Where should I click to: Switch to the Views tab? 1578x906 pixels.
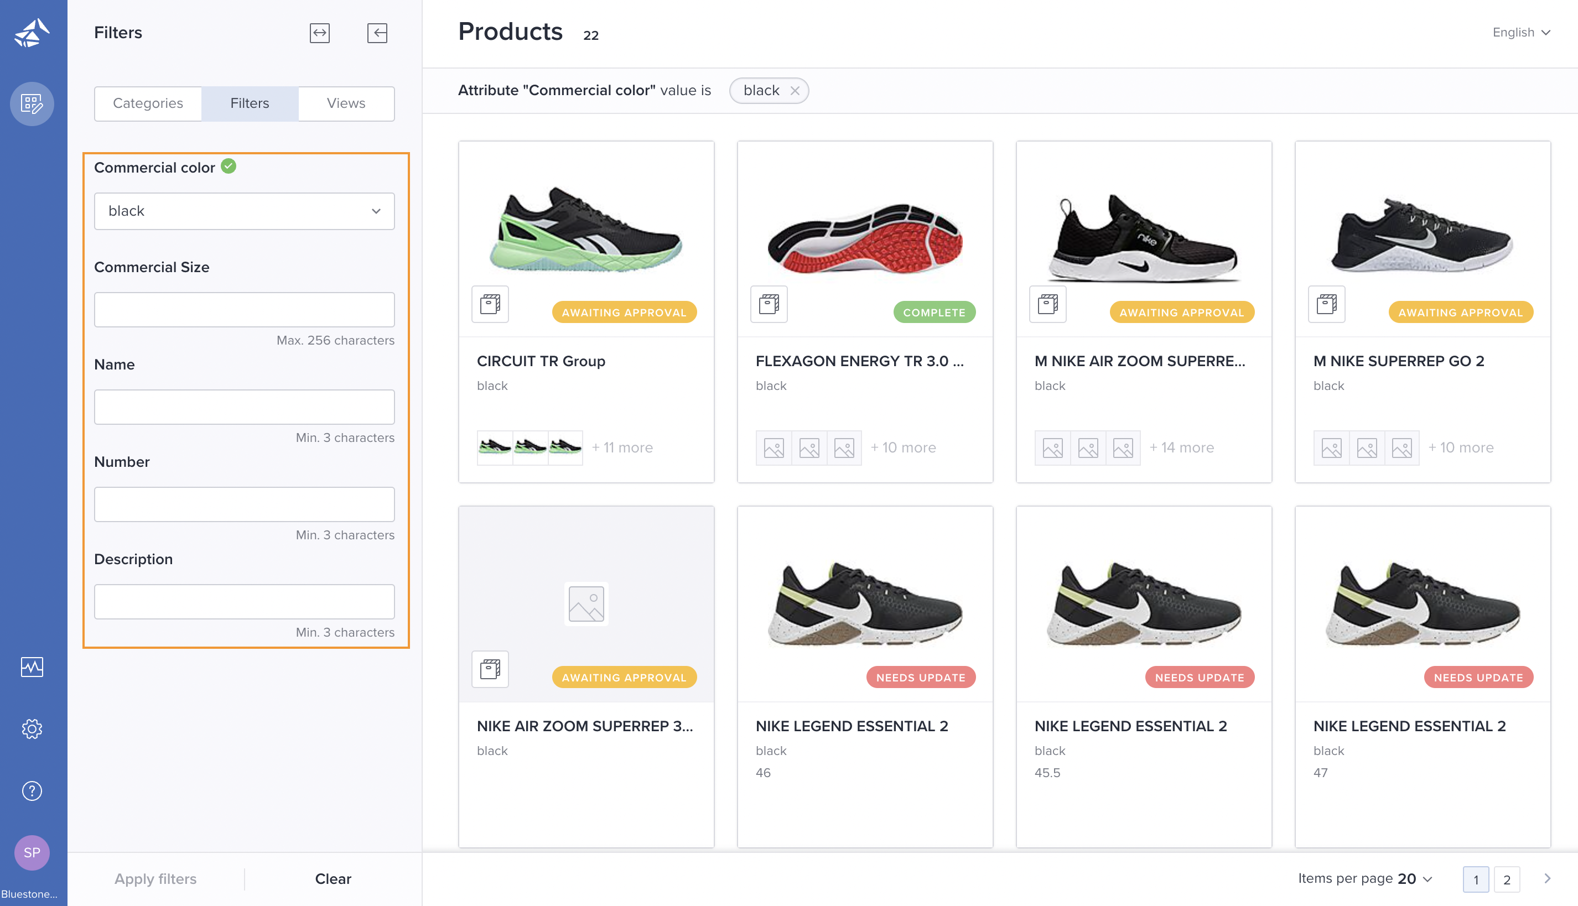click(x=346, y=103)
